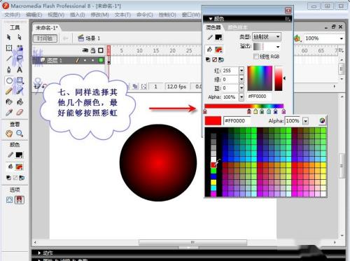This screenshot has height=261, width=350.
Task: Select the Eyedropper tool
Action: click(9, 113)
